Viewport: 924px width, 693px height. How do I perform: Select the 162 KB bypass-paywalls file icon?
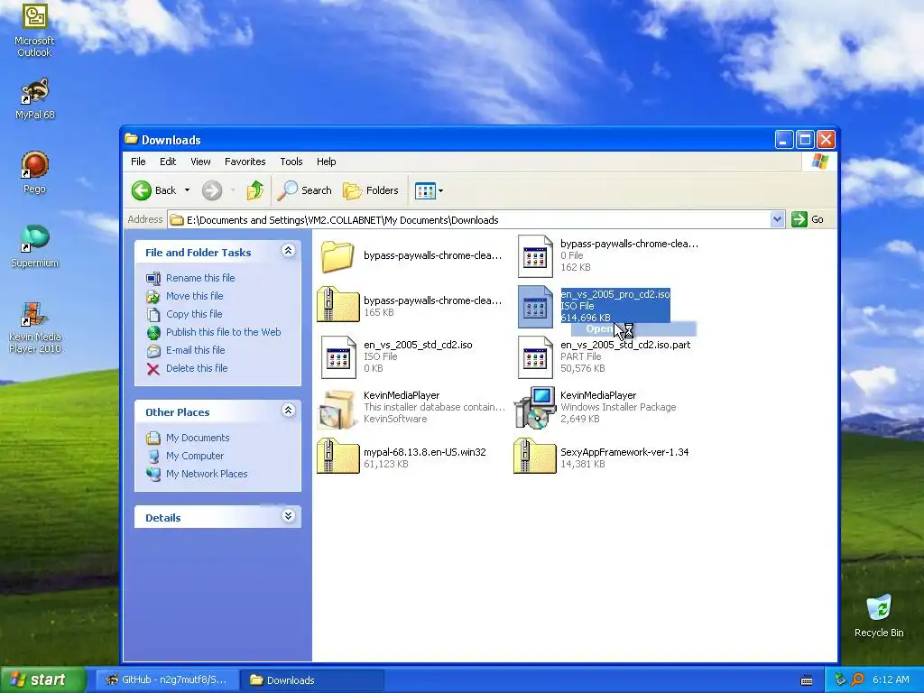tap(535, 255)
